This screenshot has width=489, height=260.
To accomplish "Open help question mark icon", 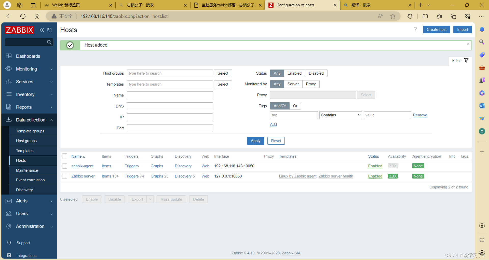I will coord(415,30).
